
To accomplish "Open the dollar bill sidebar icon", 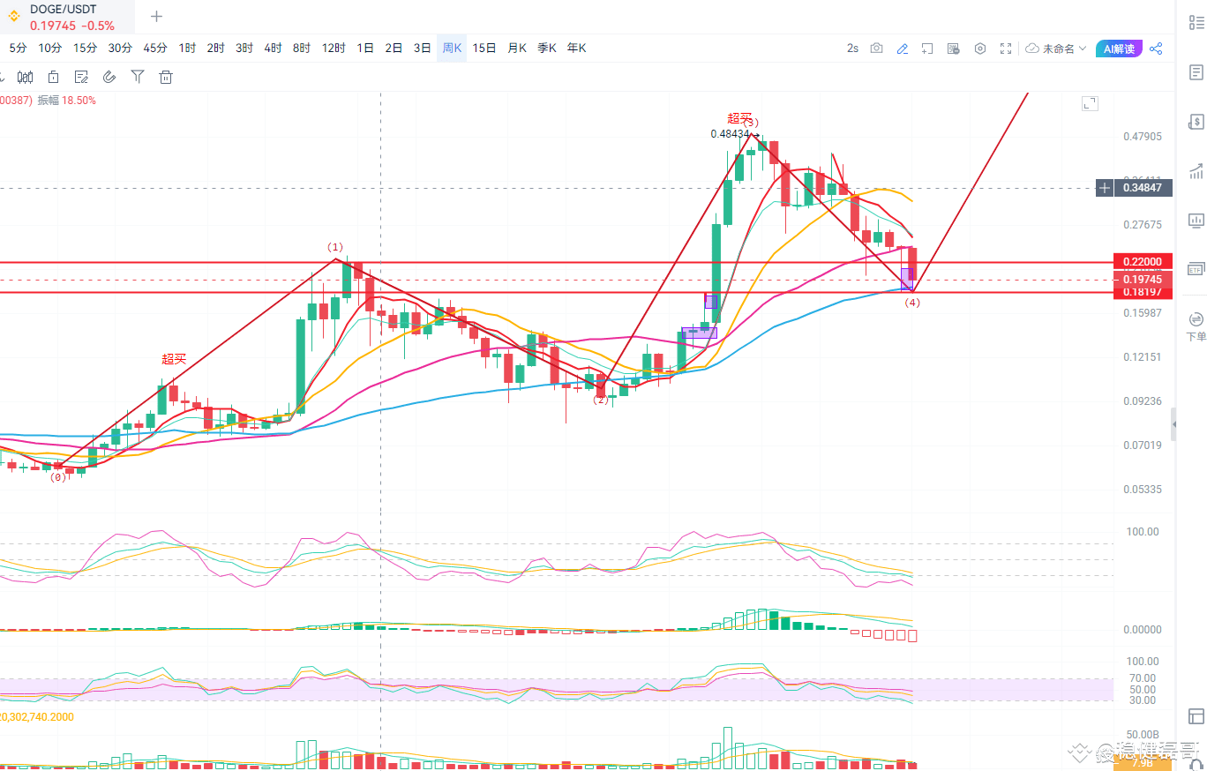I will point(1196,121).
